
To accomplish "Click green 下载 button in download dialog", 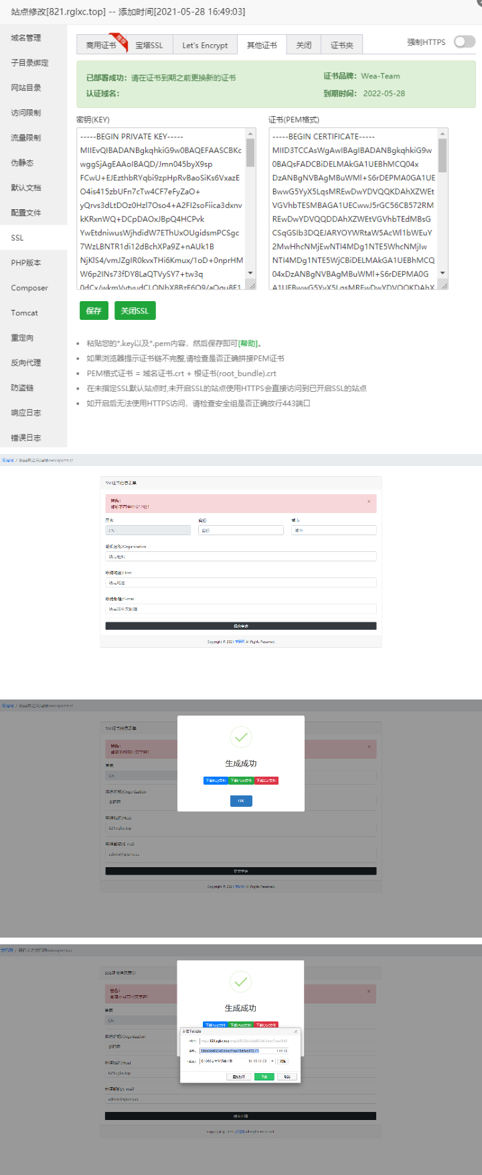I will (264, 1076).
